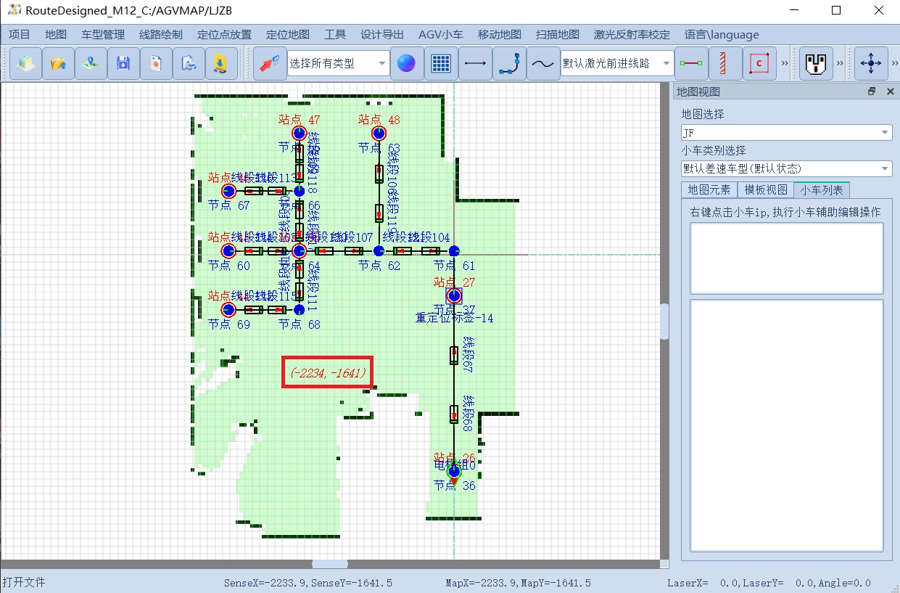Select the red arrow pointer tool
This screenshot has width=900, height=593.
click(270, 64)
